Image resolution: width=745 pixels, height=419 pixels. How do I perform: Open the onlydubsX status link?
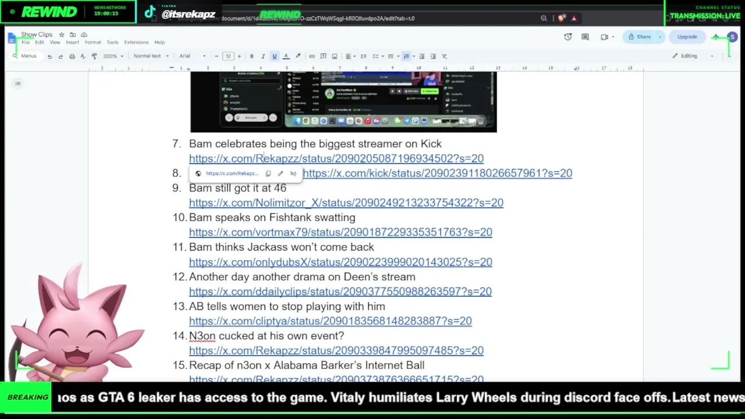[340, 262]
